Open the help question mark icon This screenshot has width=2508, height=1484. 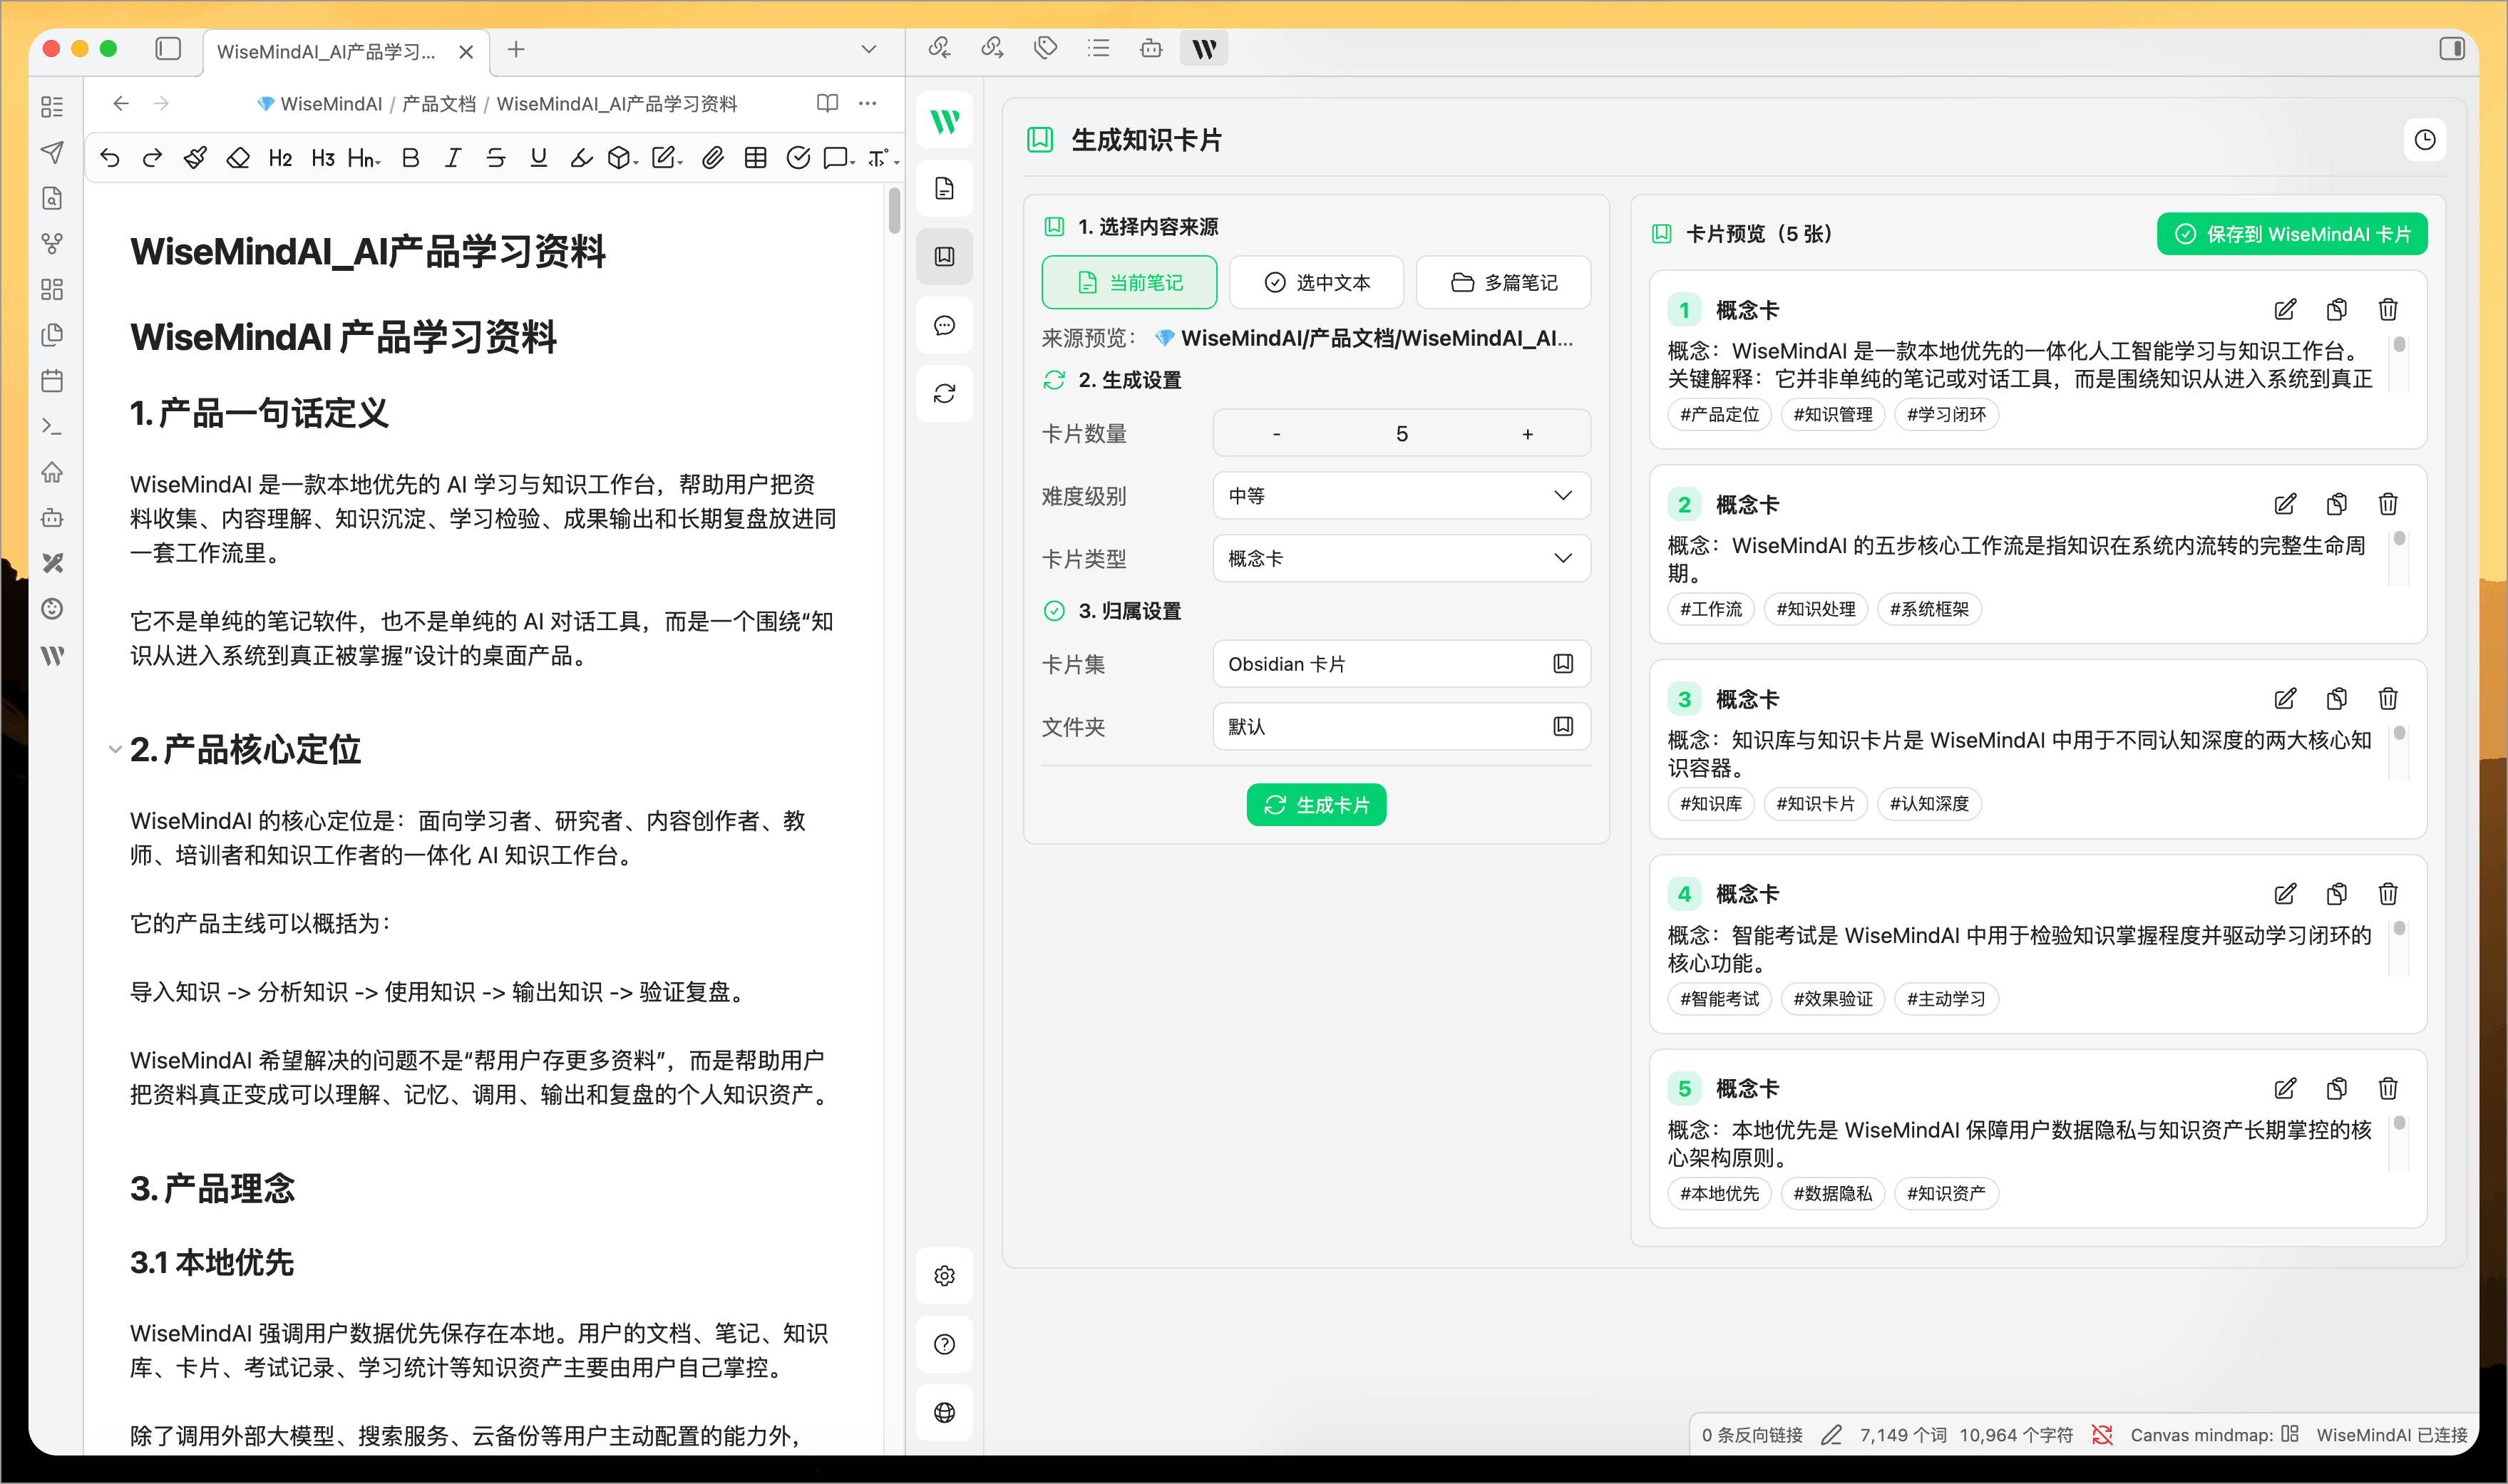pyautogui.click(x=945, y=1344)
